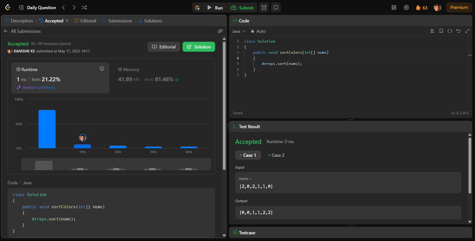Open the user profile avatar

coord(437,8)
